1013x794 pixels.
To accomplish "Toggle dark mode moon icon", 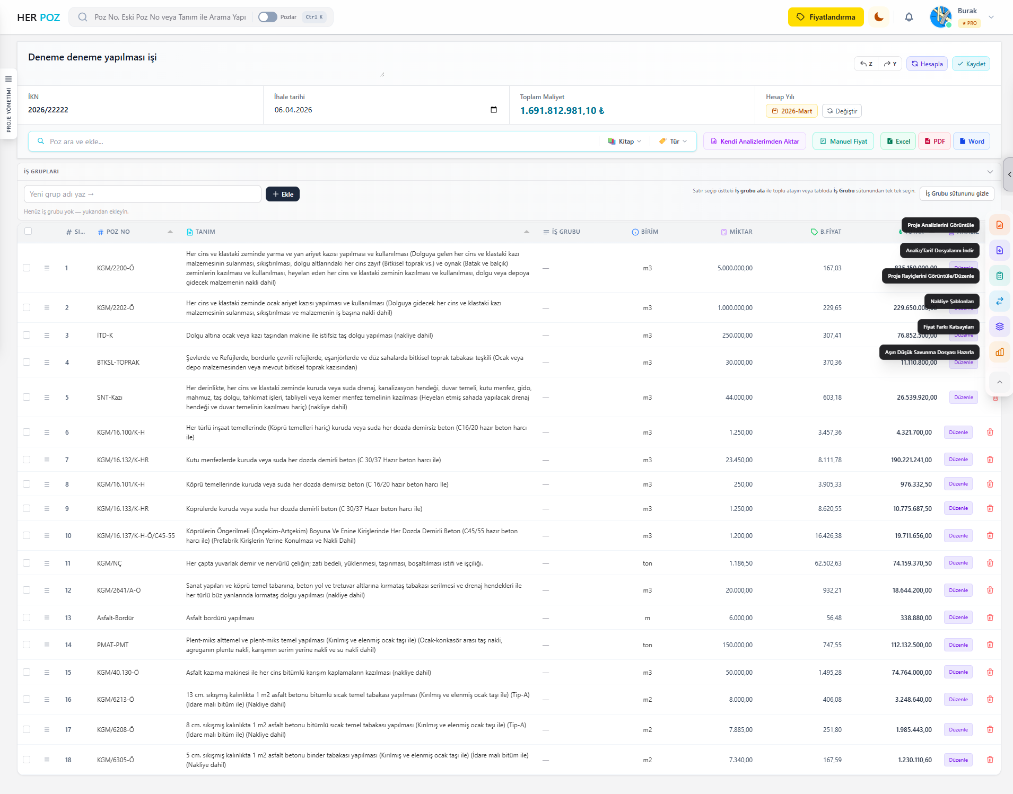I will point(879,17).
